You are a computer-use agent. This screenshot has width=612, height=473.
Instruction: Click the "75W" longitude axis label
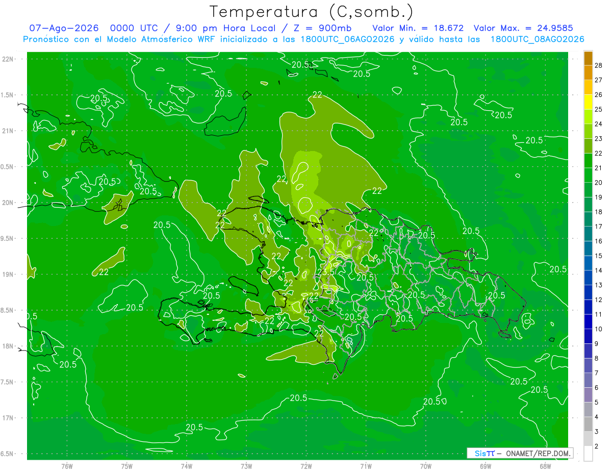[x=127, y=466]
